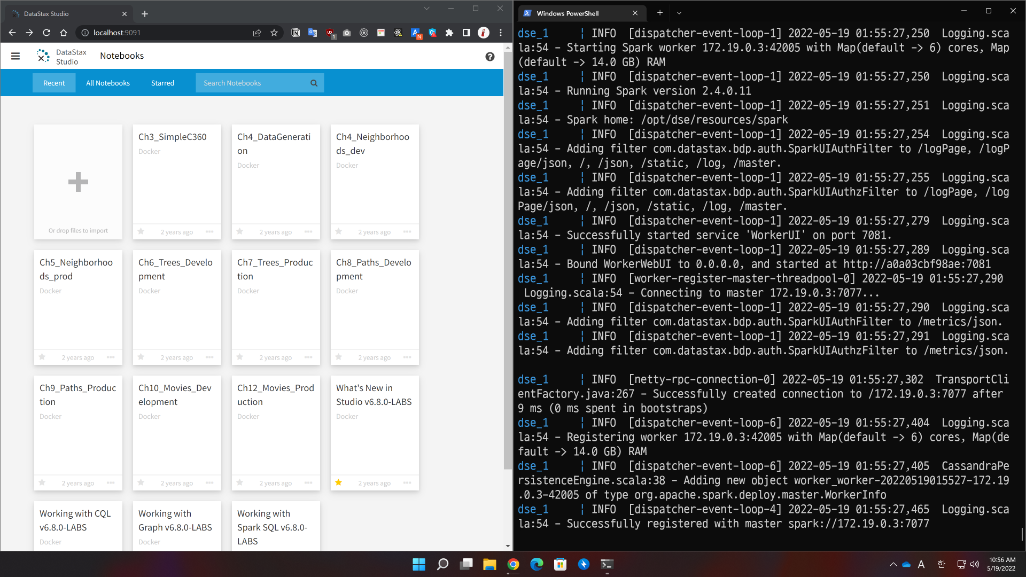Add a new tab in Windows Terminal

pos(660,13)
